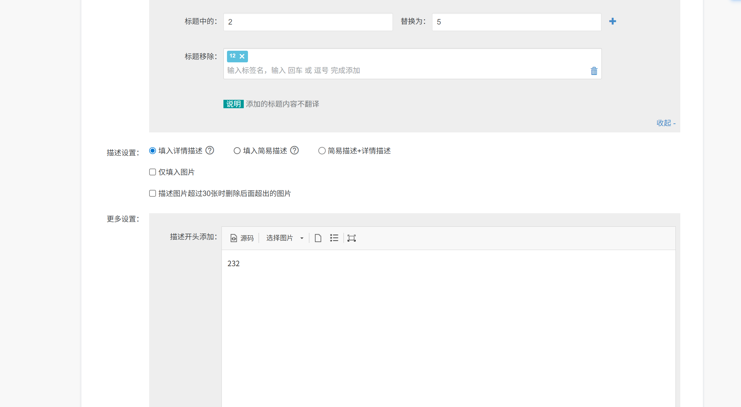This screenshot has width=741, height=407.
Task: Select the 填入详情描述 radio button
Action: 153,151
